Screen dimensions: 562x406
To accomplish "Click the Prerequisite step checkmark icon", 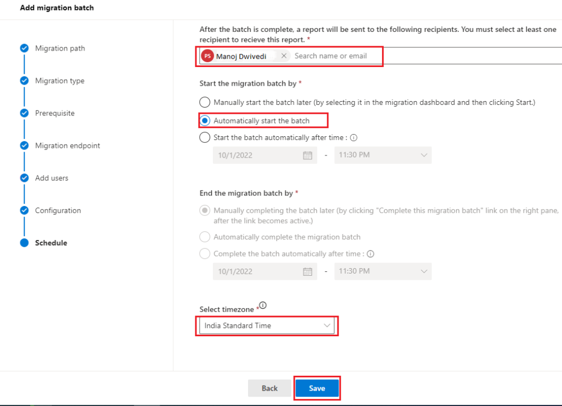I will [x=24, y=113].
